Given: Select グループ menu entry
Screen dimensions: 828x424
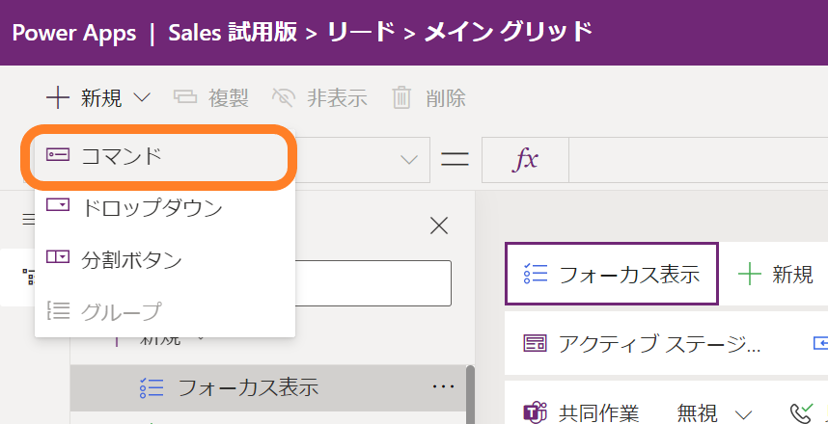Looking at the screenshot, I should point(164,311).
